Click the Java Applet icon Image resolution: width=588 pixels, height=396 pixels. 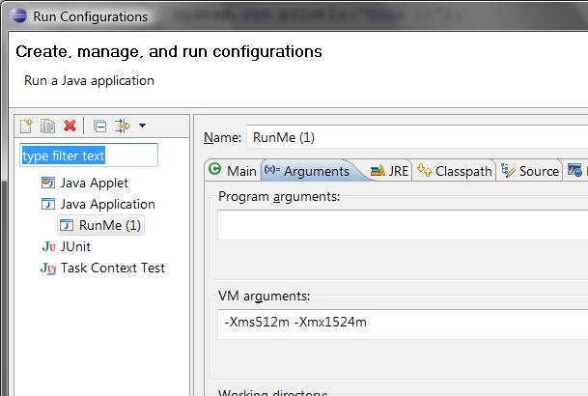click(48, 183)
